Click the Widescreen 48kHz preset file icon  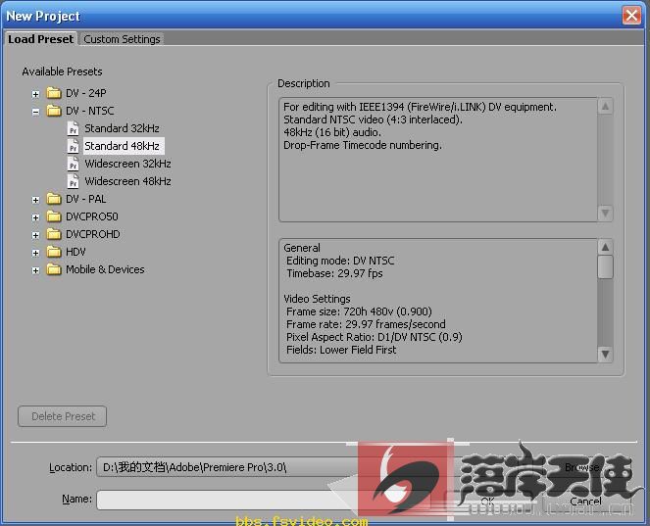(x=73, y=181)
